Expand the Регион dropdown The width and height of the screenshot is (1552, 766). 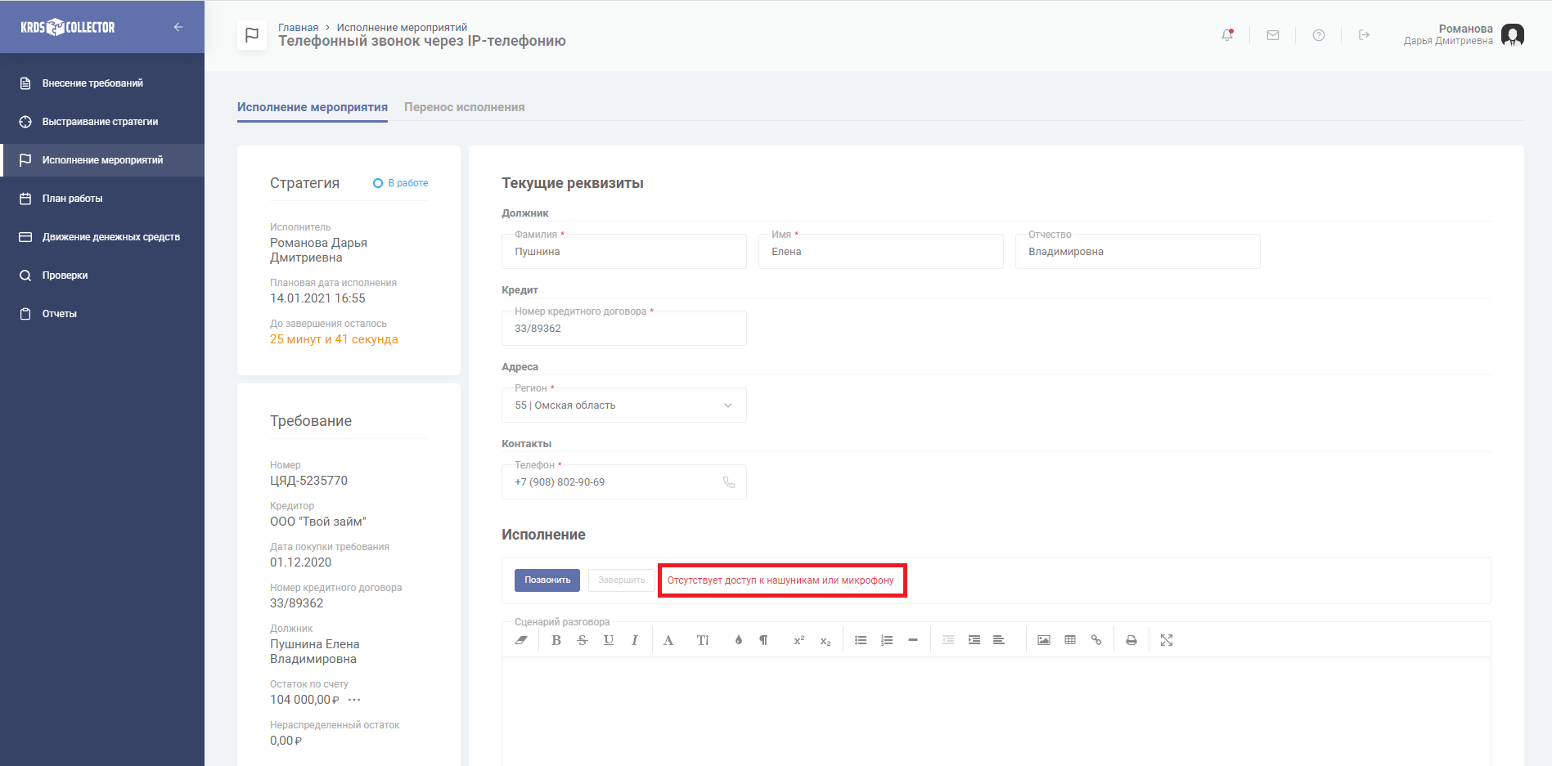click(x=727, y=405)
